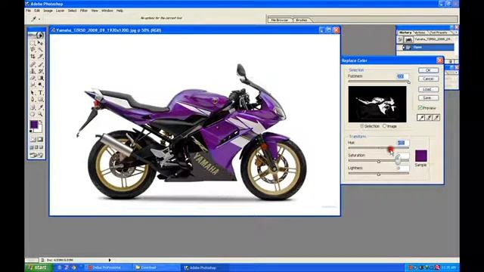Open the Image menu

[x=48, y=11]
